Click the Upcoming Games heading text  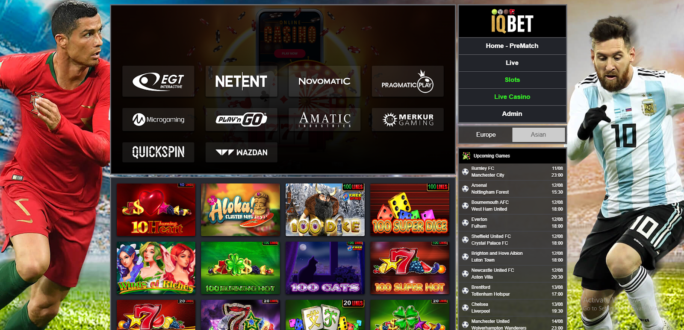492,156
